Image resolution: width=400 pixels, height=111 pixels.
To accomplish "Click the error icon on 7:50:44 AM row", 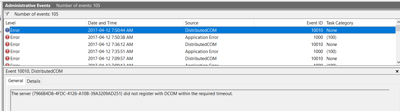I will click(x=7, y=30).
